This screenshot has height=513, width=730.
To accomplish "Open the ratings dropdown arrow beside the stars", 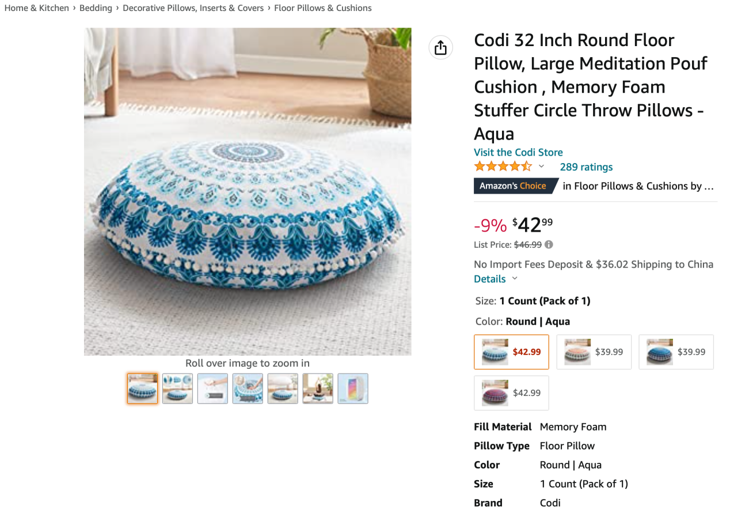I will [541, 167].
